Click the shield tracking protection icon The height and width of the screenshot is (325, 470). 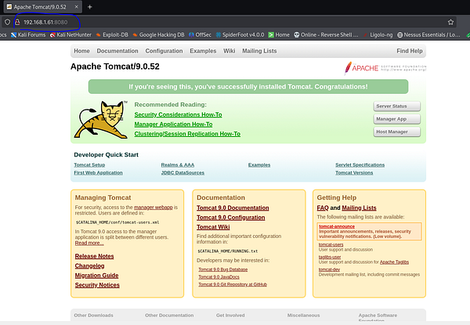tap(8, 22)
